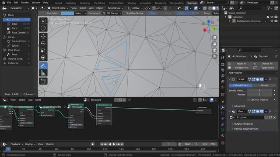The width and height of the screenshot is (280, 157).
Task: Click the viewport zoom icon
Action: pos(214,38)
